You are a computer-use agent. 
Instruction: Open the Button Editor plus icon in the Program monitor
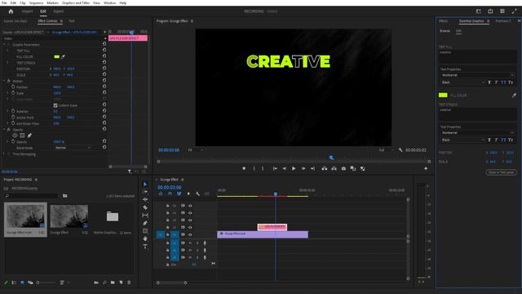(x=426, y=169)
